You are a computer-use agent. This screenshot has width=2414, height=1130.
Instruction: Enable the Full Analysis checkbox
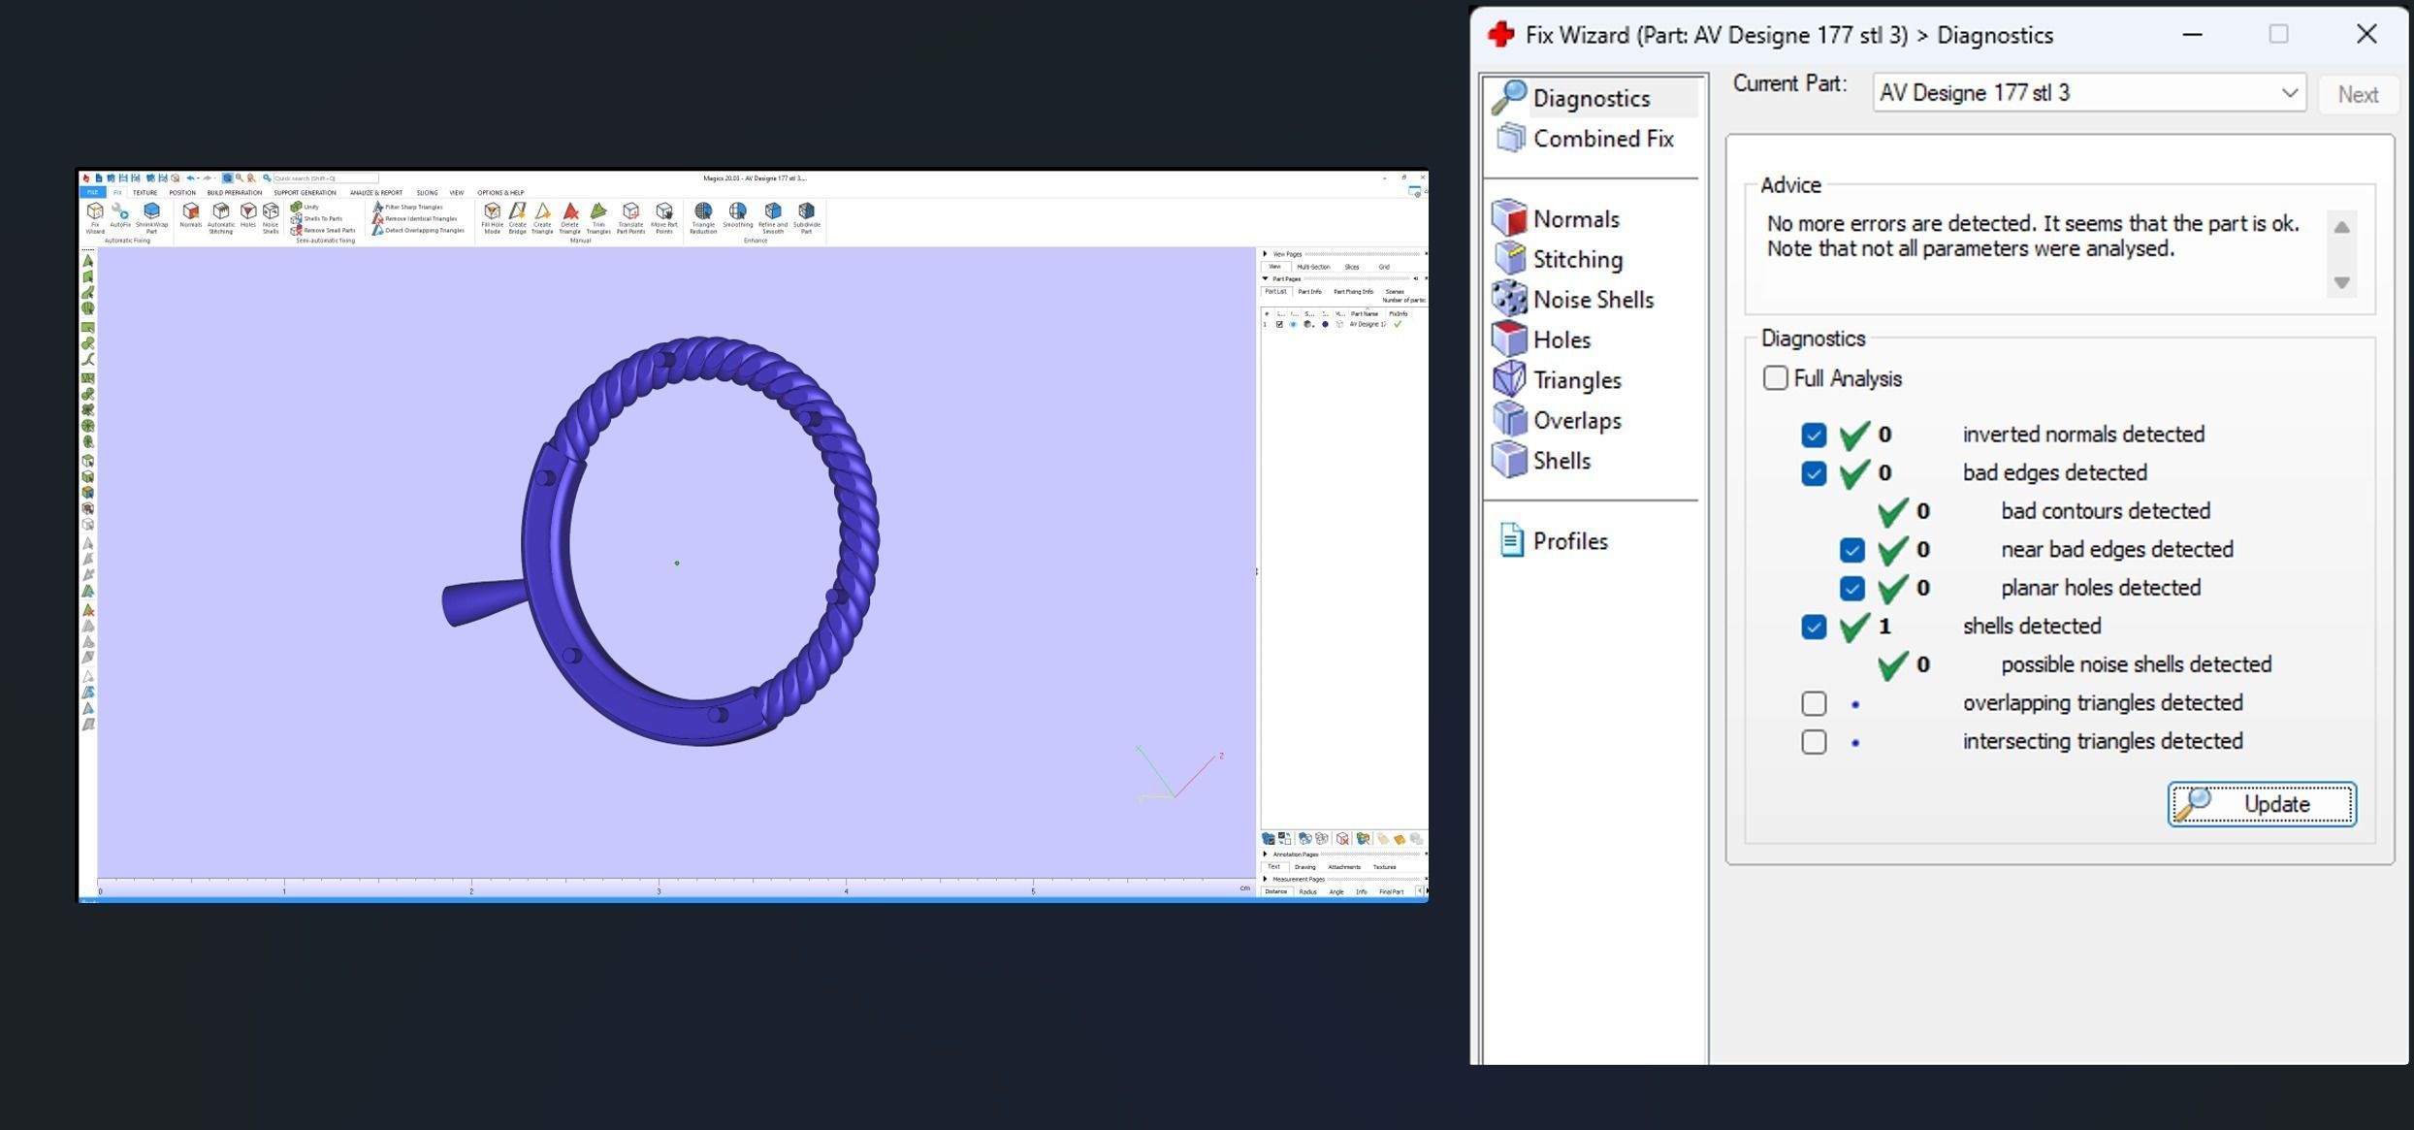1775,378
